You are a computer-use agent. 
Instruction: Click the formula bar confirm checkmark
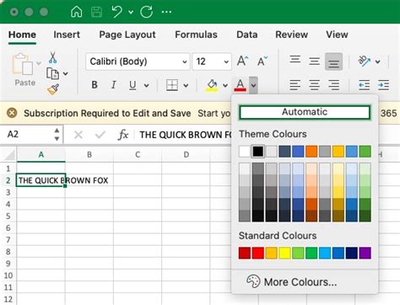[100, 135]
